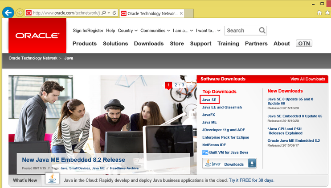Expand the Communities dropdown
Image resolution: width=331 pixels, height=188 pixels.
click(155, 31)
